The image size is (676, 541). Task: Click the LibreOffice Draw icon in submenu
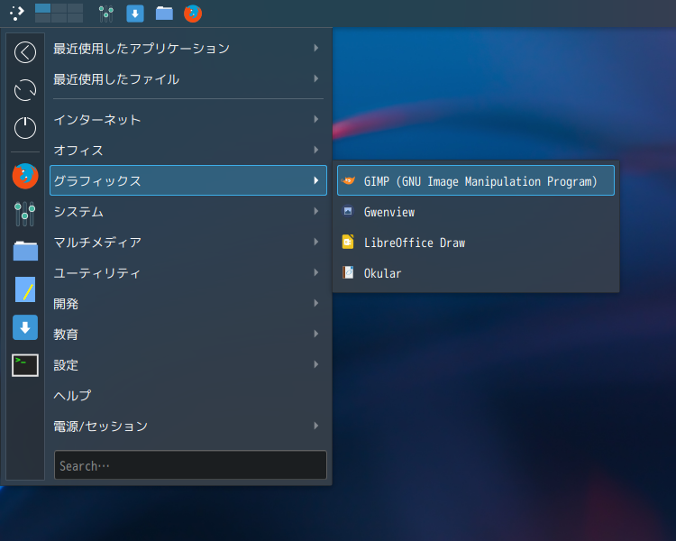click(348, 242)
